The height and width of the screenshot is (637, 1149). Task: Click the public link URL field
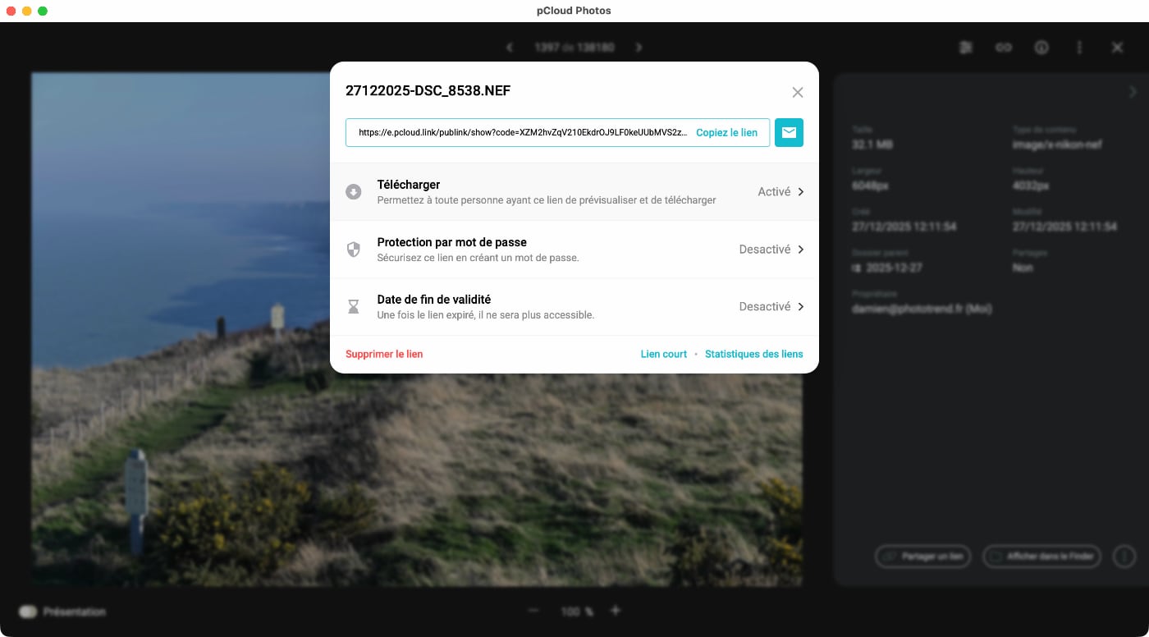(x=521, y=133)
